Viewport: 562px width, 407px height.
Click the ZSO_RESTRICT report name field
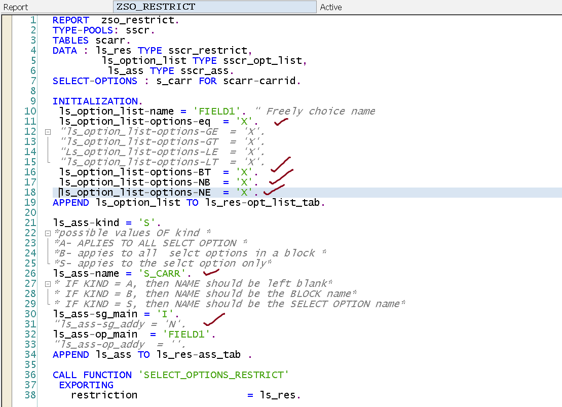(x=214, y=7)
